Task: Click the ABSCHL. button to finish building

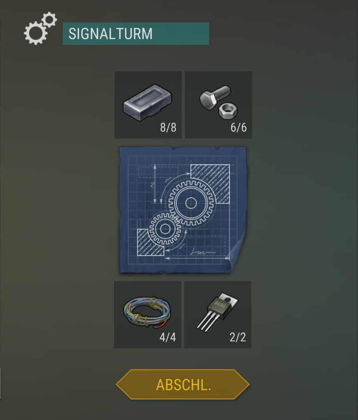Action: (x=183, y=385)
